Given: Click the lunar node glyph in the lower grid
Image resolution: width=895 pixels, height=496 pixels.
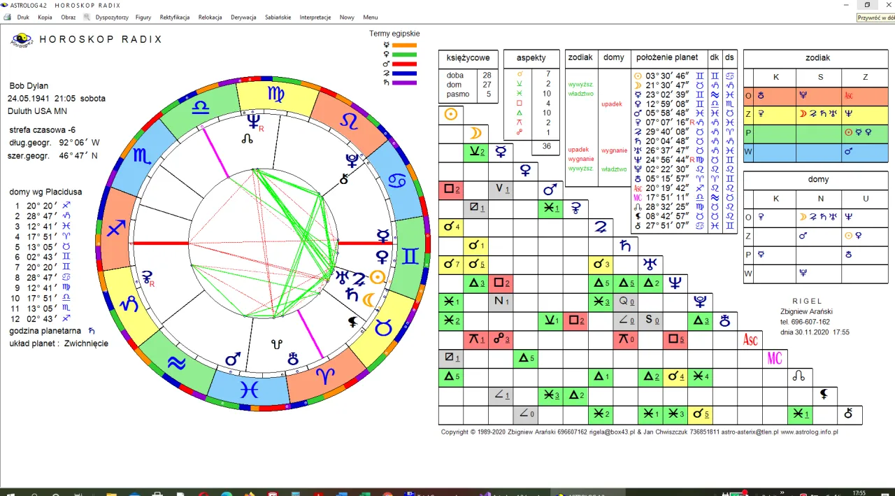Looking at the screenshot, I should click(799, 377).
